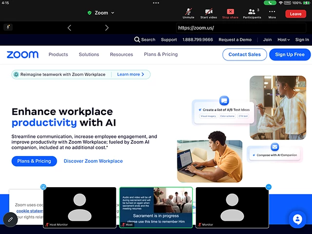Tap the annotation pointer icon at top left

click(8, 27)
